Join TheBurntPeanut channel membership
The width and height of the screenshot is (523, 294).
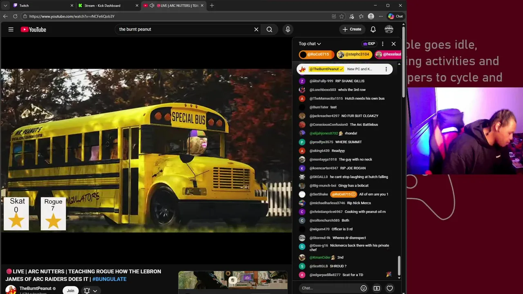click(71, 290)
